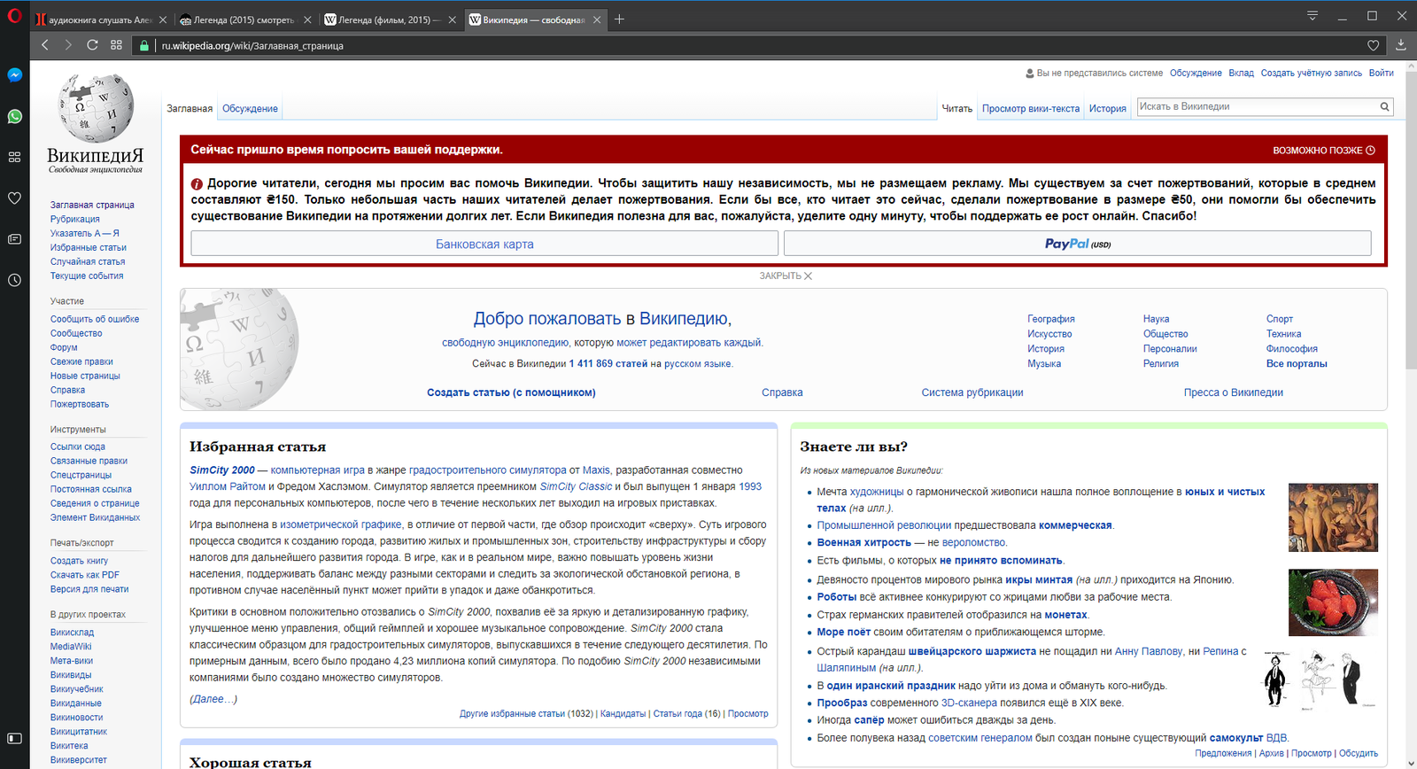Open the 'География' portal link
This screenshot has height=769, width=1417.
[1050, 319]
